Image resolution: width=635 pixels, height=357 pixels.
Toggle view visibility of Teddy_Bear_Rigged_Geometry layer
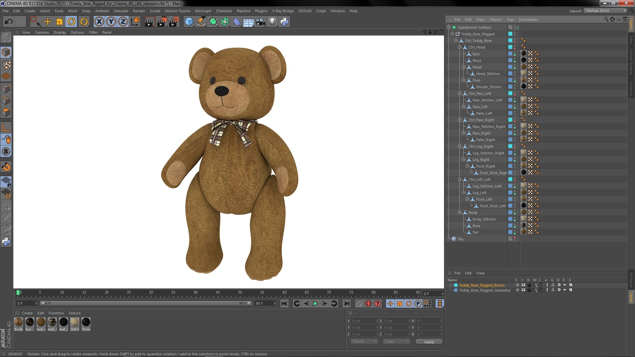tap(523, 290)
